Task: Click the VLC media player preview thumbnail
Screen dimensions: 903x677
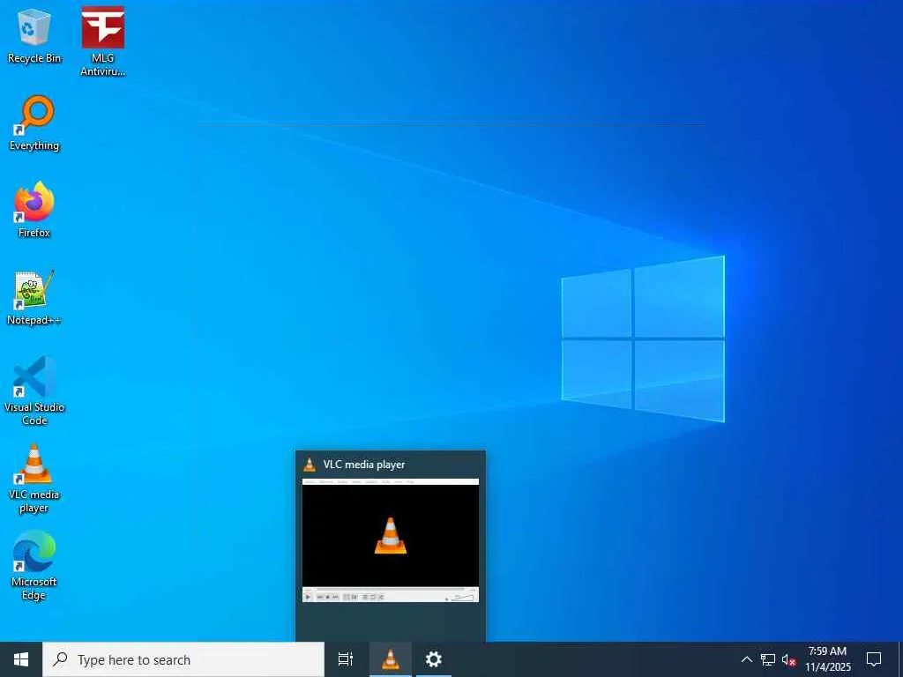Action: click(x=391, y=540)
